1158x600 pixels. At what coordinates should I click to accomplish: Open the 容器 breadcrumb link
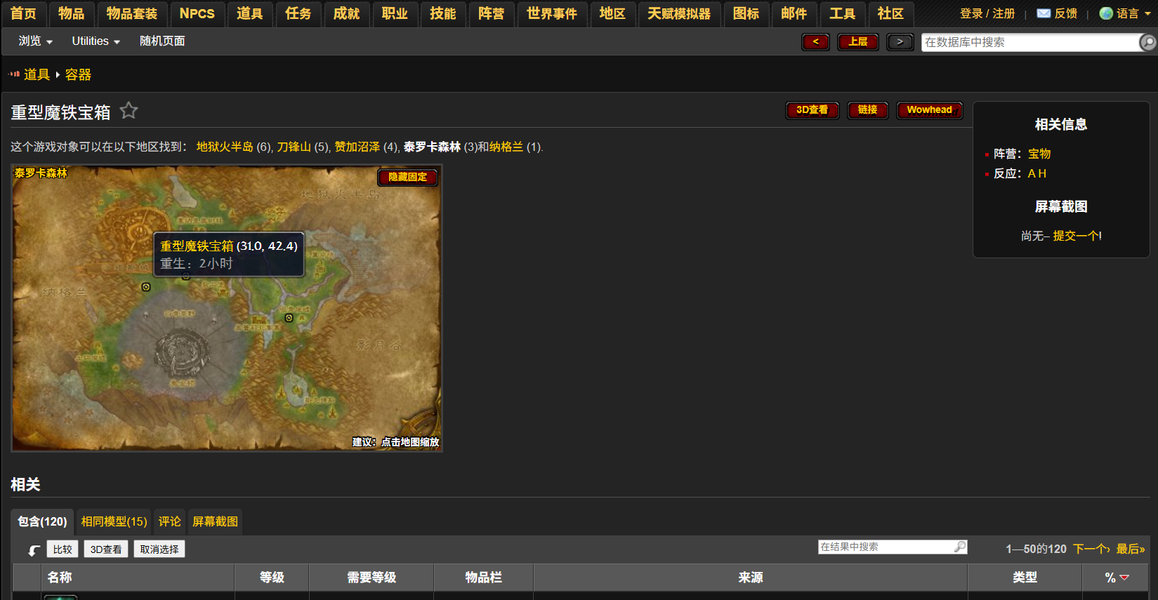[78, 74]
